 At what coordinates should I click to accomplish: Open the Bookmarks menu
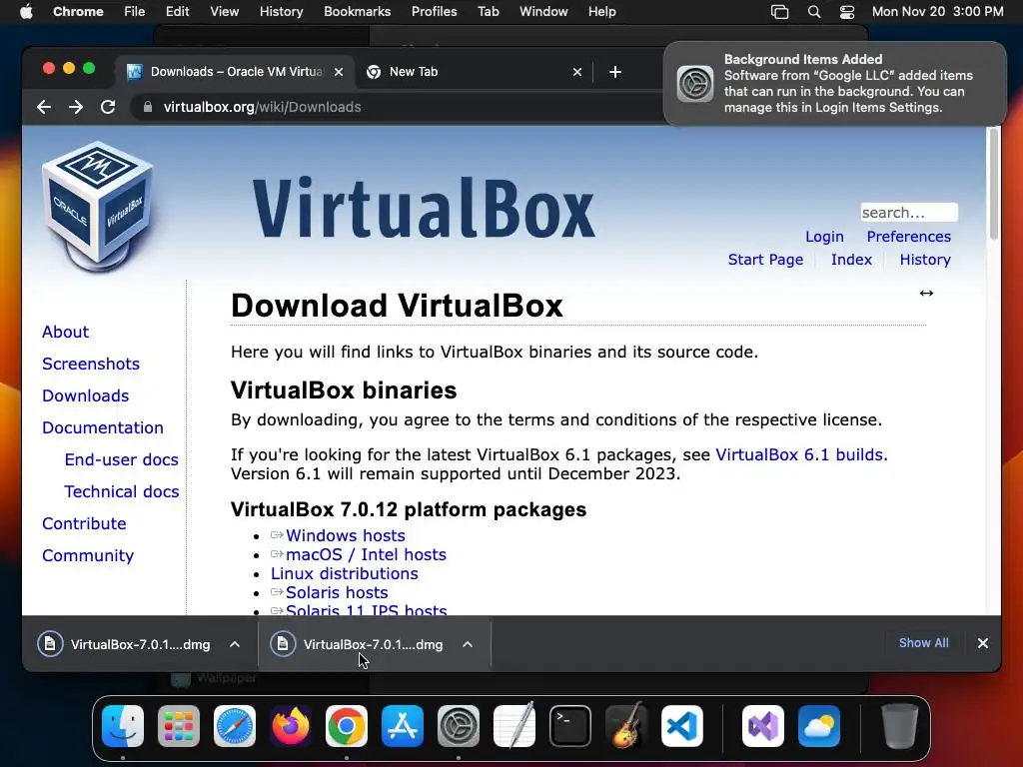[x=357, y=12]
